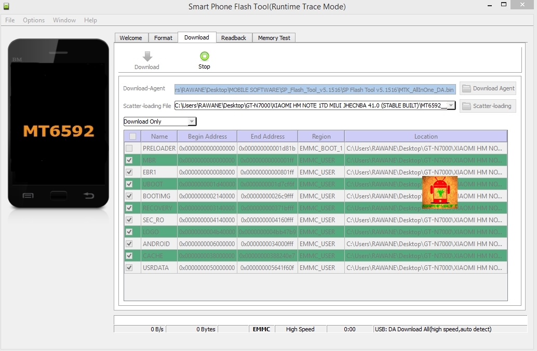Click the USB: DA Download All status text
537x351 pixels.
point(433,329)
